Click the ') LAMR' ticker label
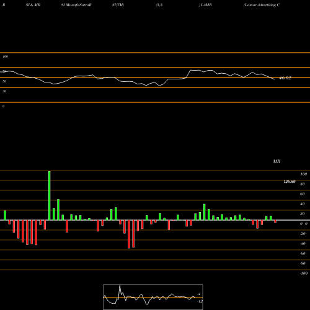The height and width of the screenshot is (310, 310). click(205, 5)
